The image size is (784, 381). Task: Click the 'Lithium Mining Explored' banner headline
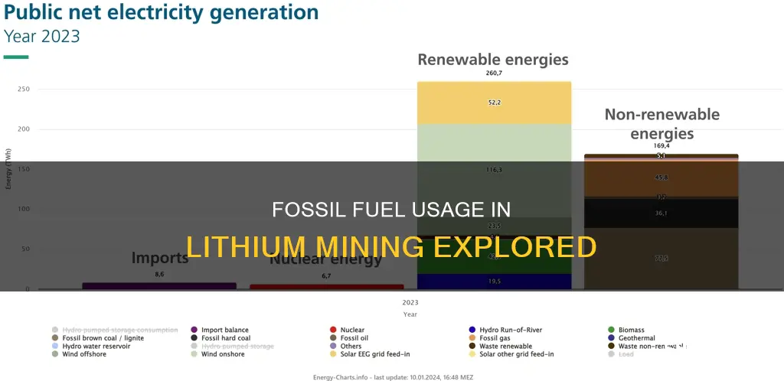pyautogui.click(x=391, y=247)
